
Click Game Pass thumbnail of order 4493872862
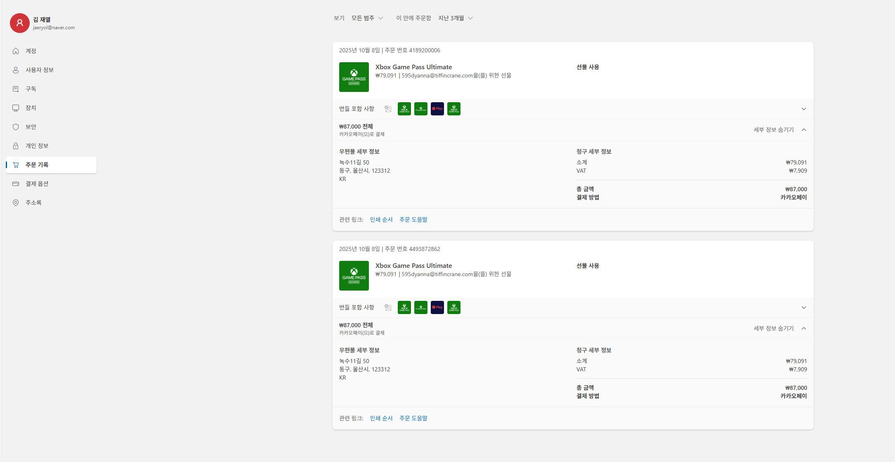pos(354,276)
